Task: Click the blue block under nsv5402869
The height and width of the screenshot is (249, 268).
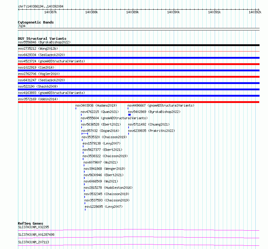Action: pyautogui.click(x=129, y=115)
